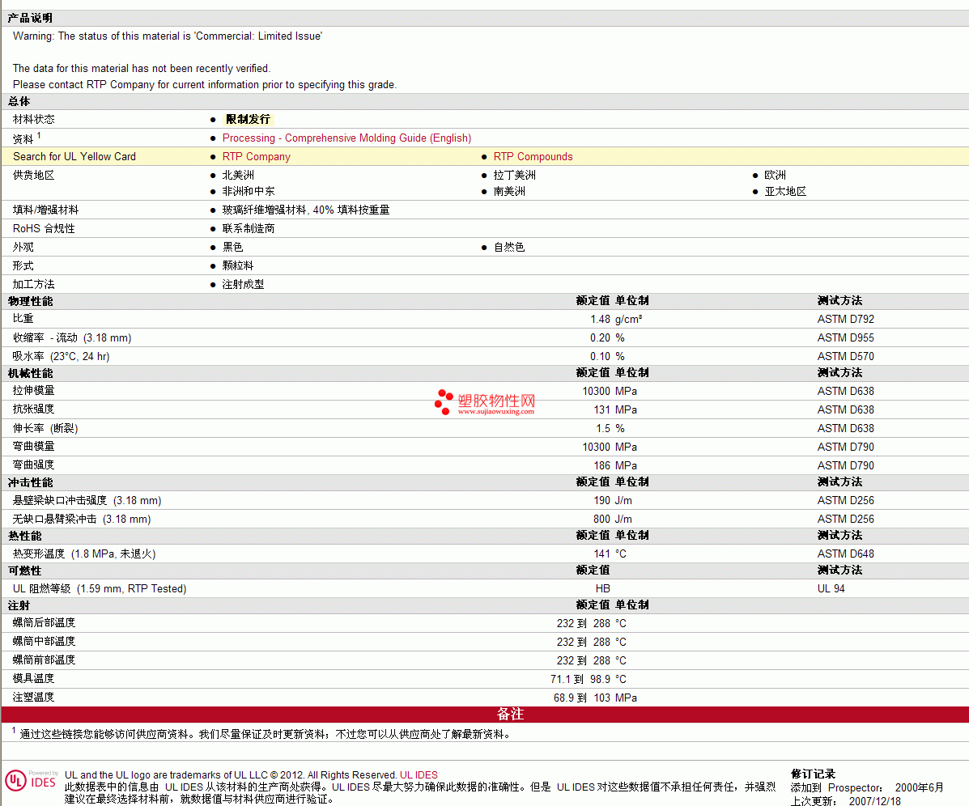
Task: Click the ASTM D792 test method
Action: [845, 320]
